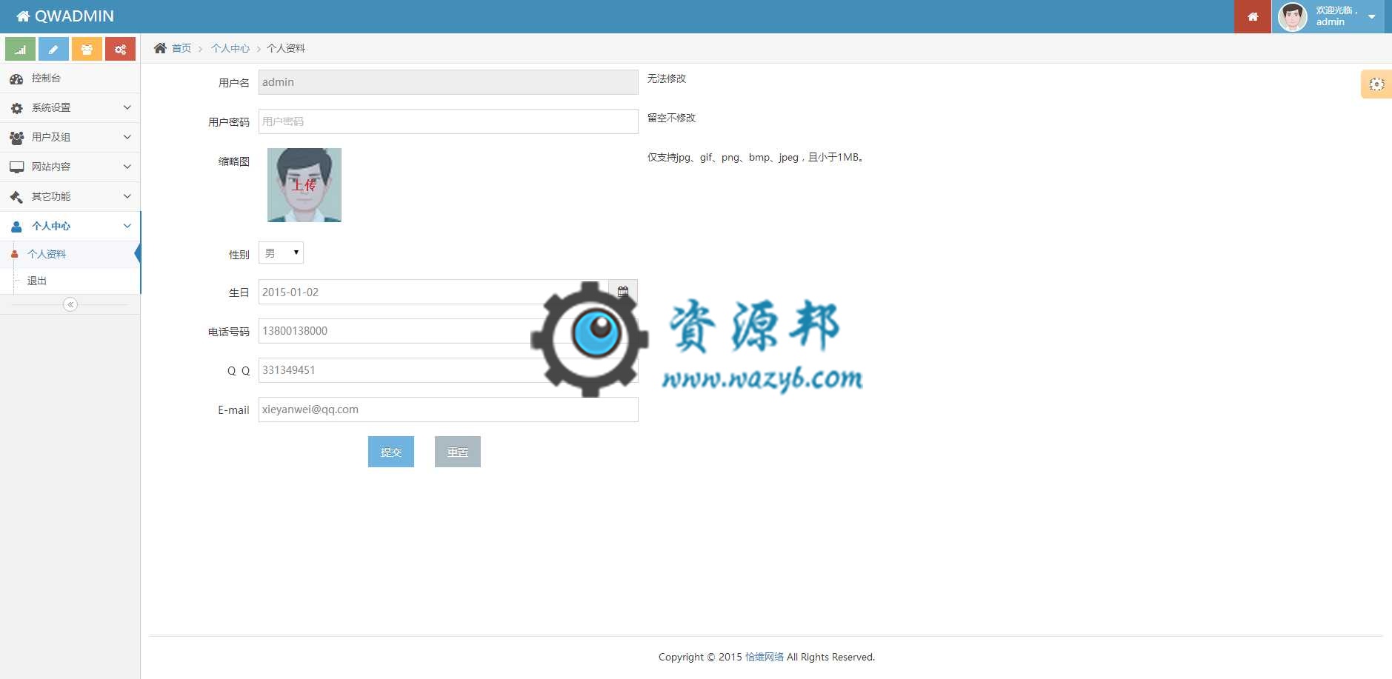Expand the 其它功能 menu
The width and height of the screenshot is (1392, 679).
(70, 196)
